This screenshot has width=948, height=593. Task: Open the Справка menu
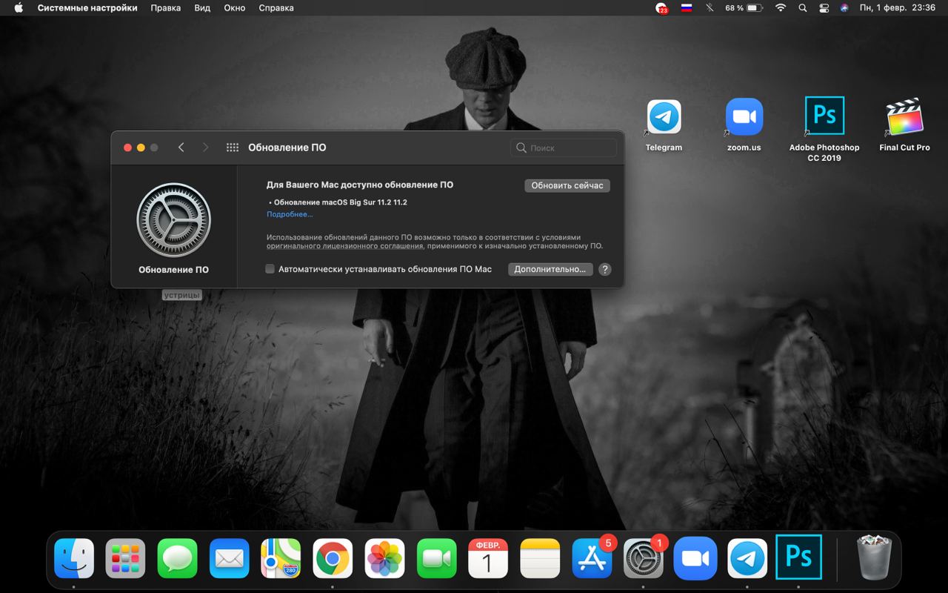pos(276,8)
